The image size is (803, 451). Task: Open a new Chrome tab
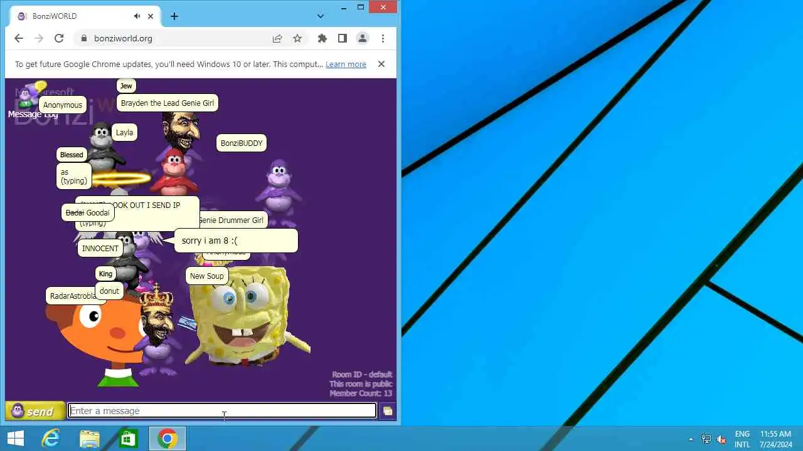174,16
